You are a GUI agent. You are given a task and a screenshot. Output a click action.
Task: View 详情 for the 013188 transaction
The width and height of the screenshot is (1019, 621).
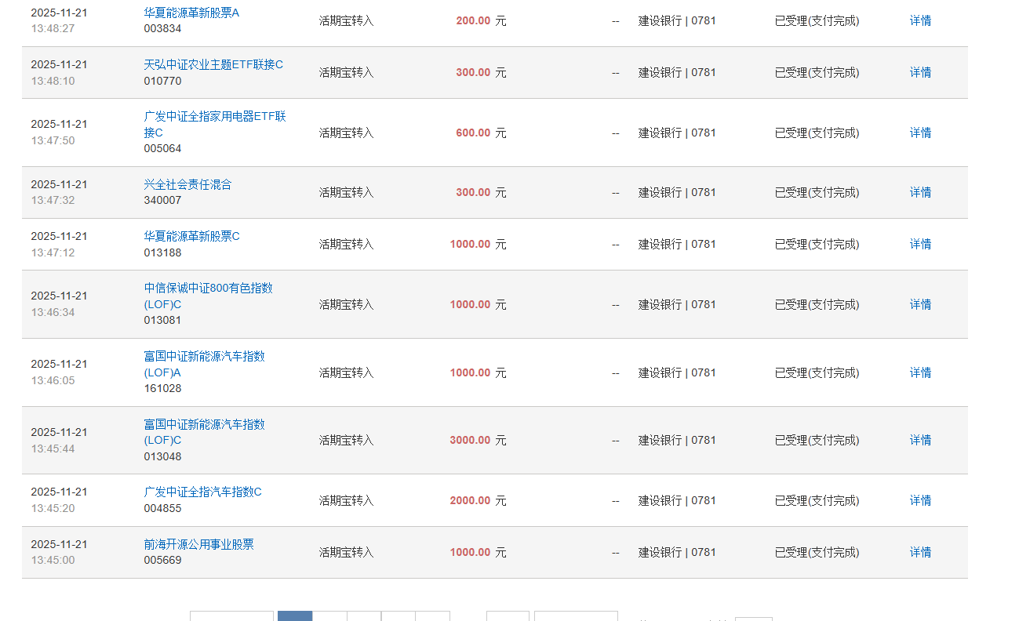pos(920,244)
